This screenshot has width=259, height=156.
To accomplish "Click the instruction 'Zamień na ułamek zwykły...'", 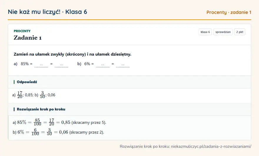I will (72, 54).
